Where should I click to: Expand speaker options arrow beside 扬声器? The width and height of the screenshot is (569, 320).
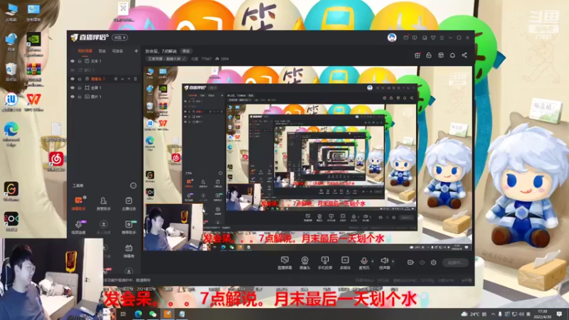pyautogui.click(x=393, y=261)
